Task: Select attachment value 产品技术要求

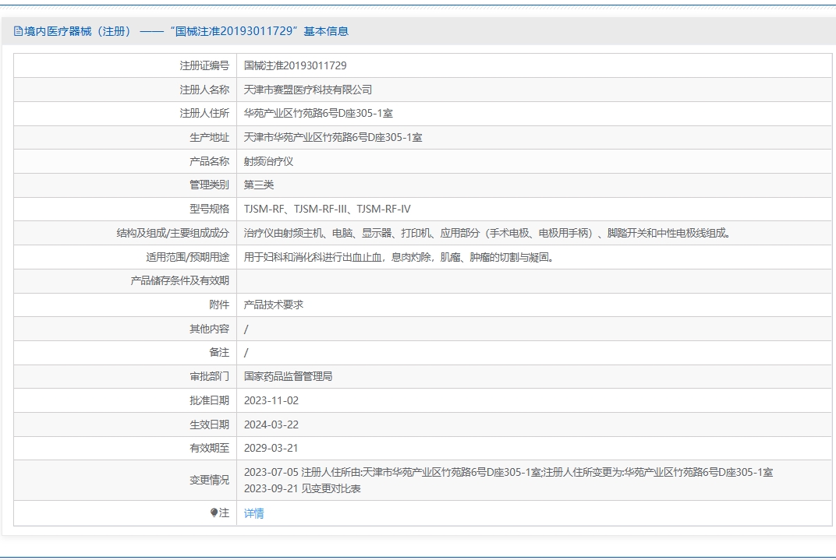Action: 274,305
